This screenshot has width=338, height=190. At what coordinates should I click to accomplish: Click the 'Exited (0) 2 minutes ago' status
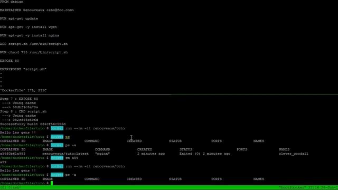click(x=205, y=154)
